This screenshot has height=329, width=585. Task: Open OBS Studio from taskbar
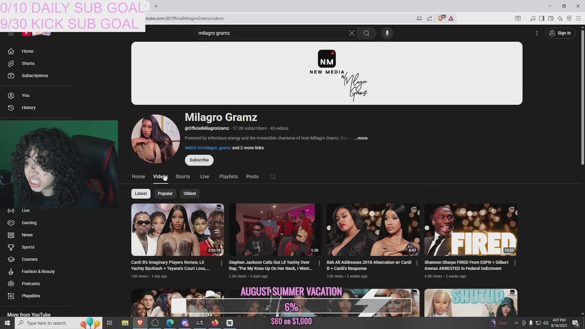click(x=155, y=323)
